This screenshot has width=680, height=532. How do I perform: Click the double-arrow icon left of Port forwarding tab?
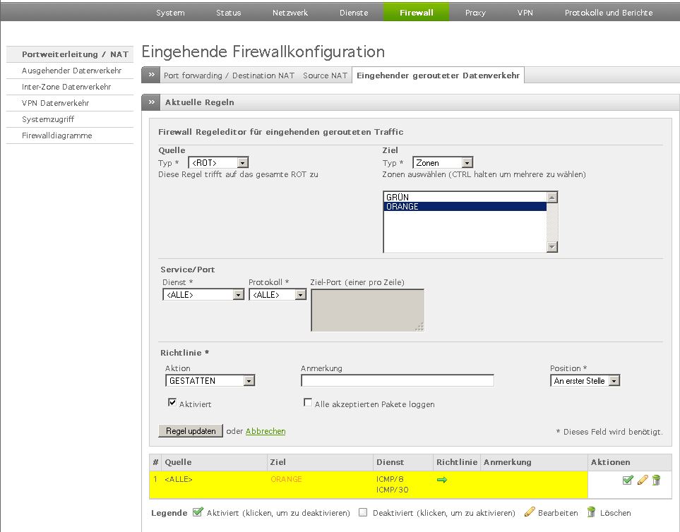[x=151, y=75]
